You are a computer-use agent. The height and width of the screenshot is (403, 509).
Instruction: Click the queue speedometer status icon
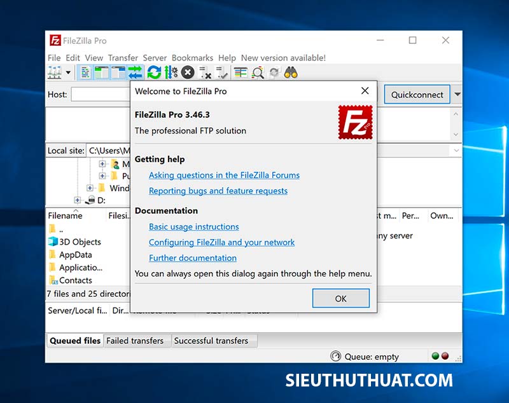pos(335,356)
